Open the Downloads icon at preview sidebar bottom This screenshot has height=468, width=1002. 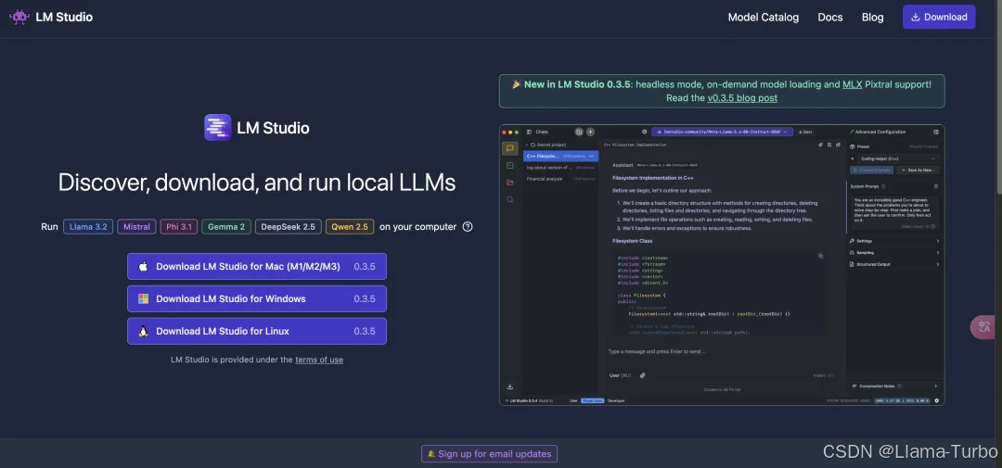tap(510, 386)
